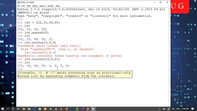Open Cortana circle in taskbar
197x111 pixels.
point(13,109)
